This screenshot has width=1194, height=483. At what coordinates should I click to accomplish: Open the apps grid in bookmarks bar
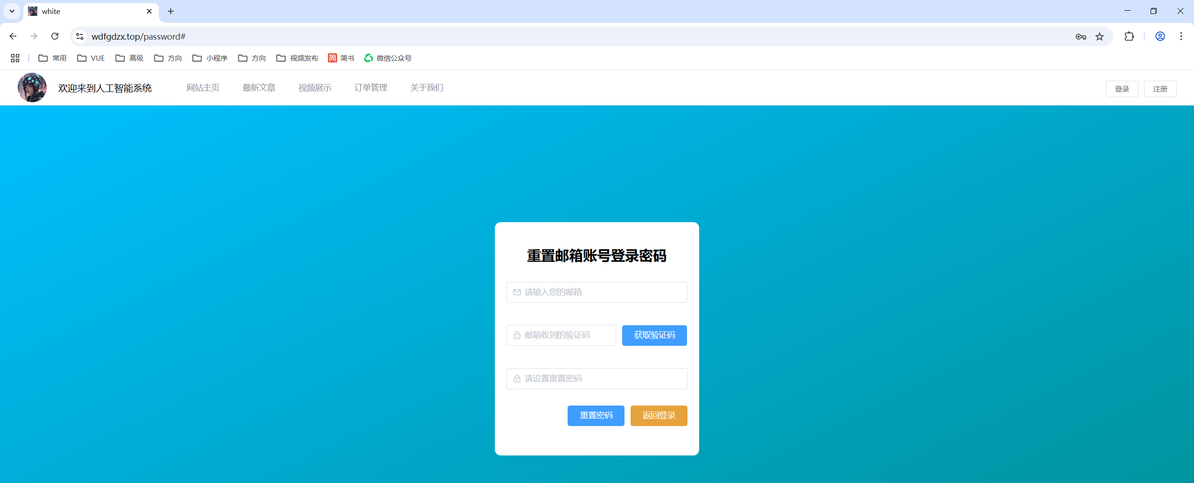(15, 58)
